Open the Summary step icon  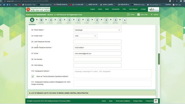point(125,20)
